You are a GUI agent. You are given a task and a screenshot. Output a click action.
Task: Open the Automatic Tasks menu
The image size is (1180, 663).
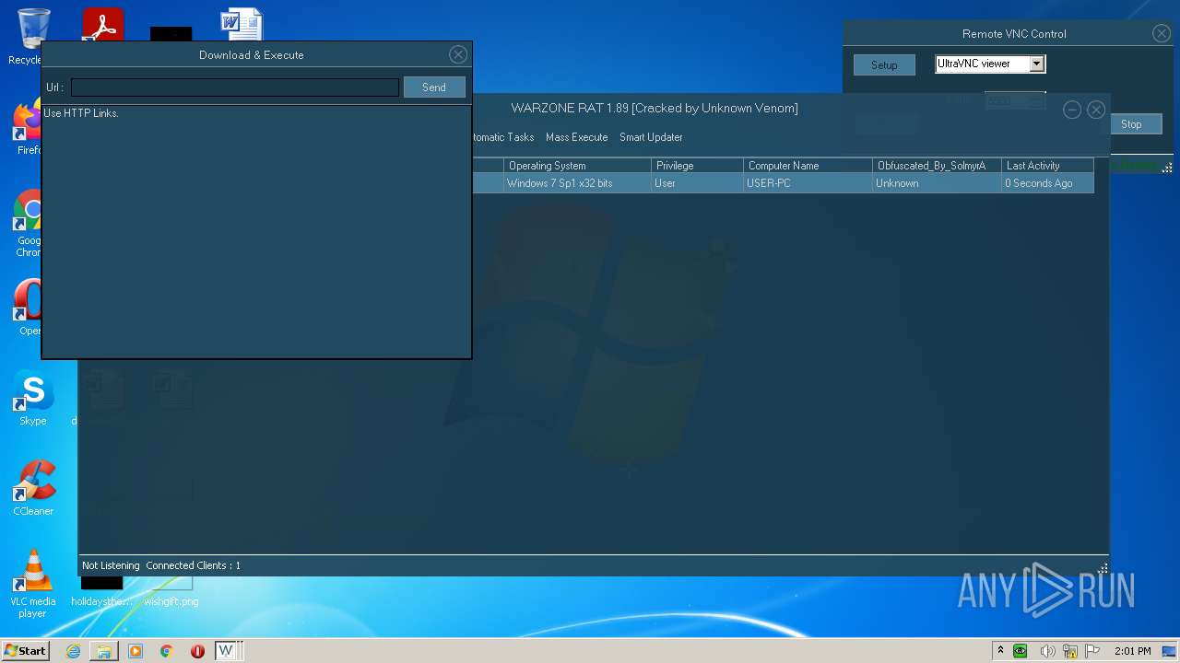(503, 137)
